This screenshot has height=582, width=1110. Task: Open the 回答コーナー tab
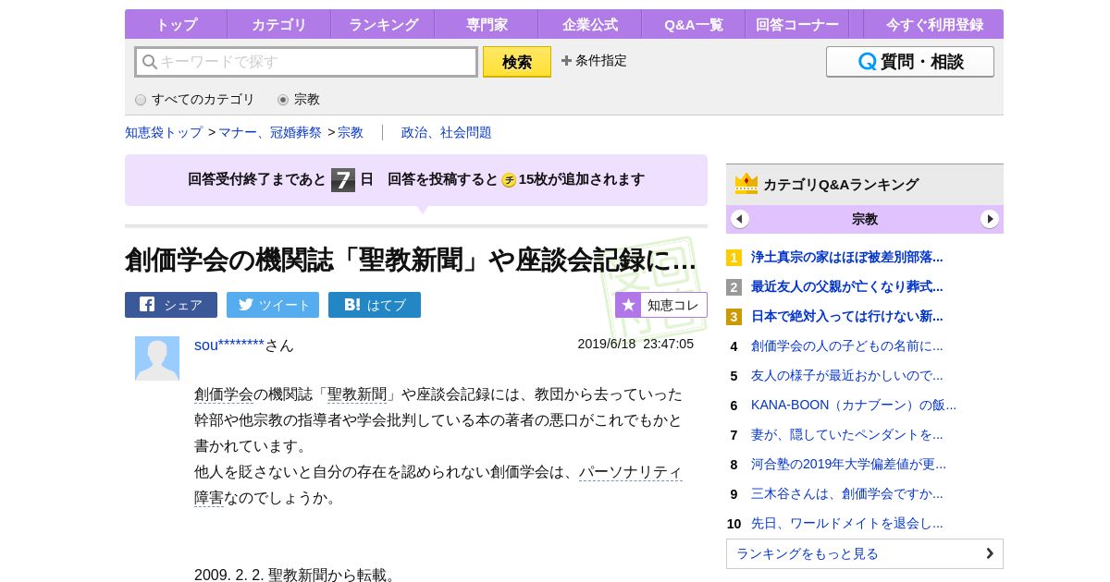click(x=797, y=24)
